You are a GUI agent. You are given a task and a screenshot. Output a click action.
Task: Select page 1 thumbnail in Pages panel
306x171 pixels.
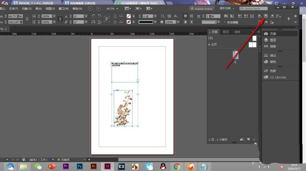(236, 55)
